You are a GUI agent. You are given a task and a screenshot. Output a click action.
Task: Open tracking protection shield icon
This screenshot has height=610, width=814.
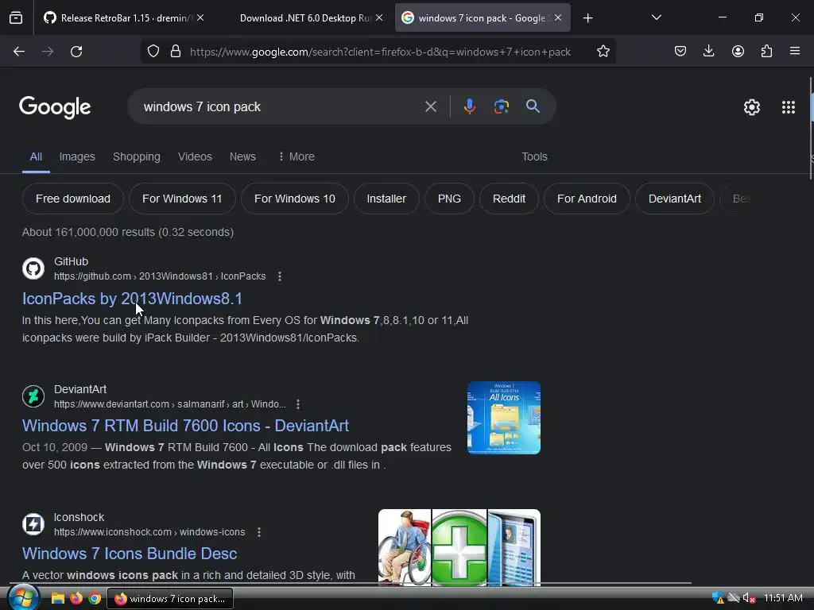coord(153,52)
